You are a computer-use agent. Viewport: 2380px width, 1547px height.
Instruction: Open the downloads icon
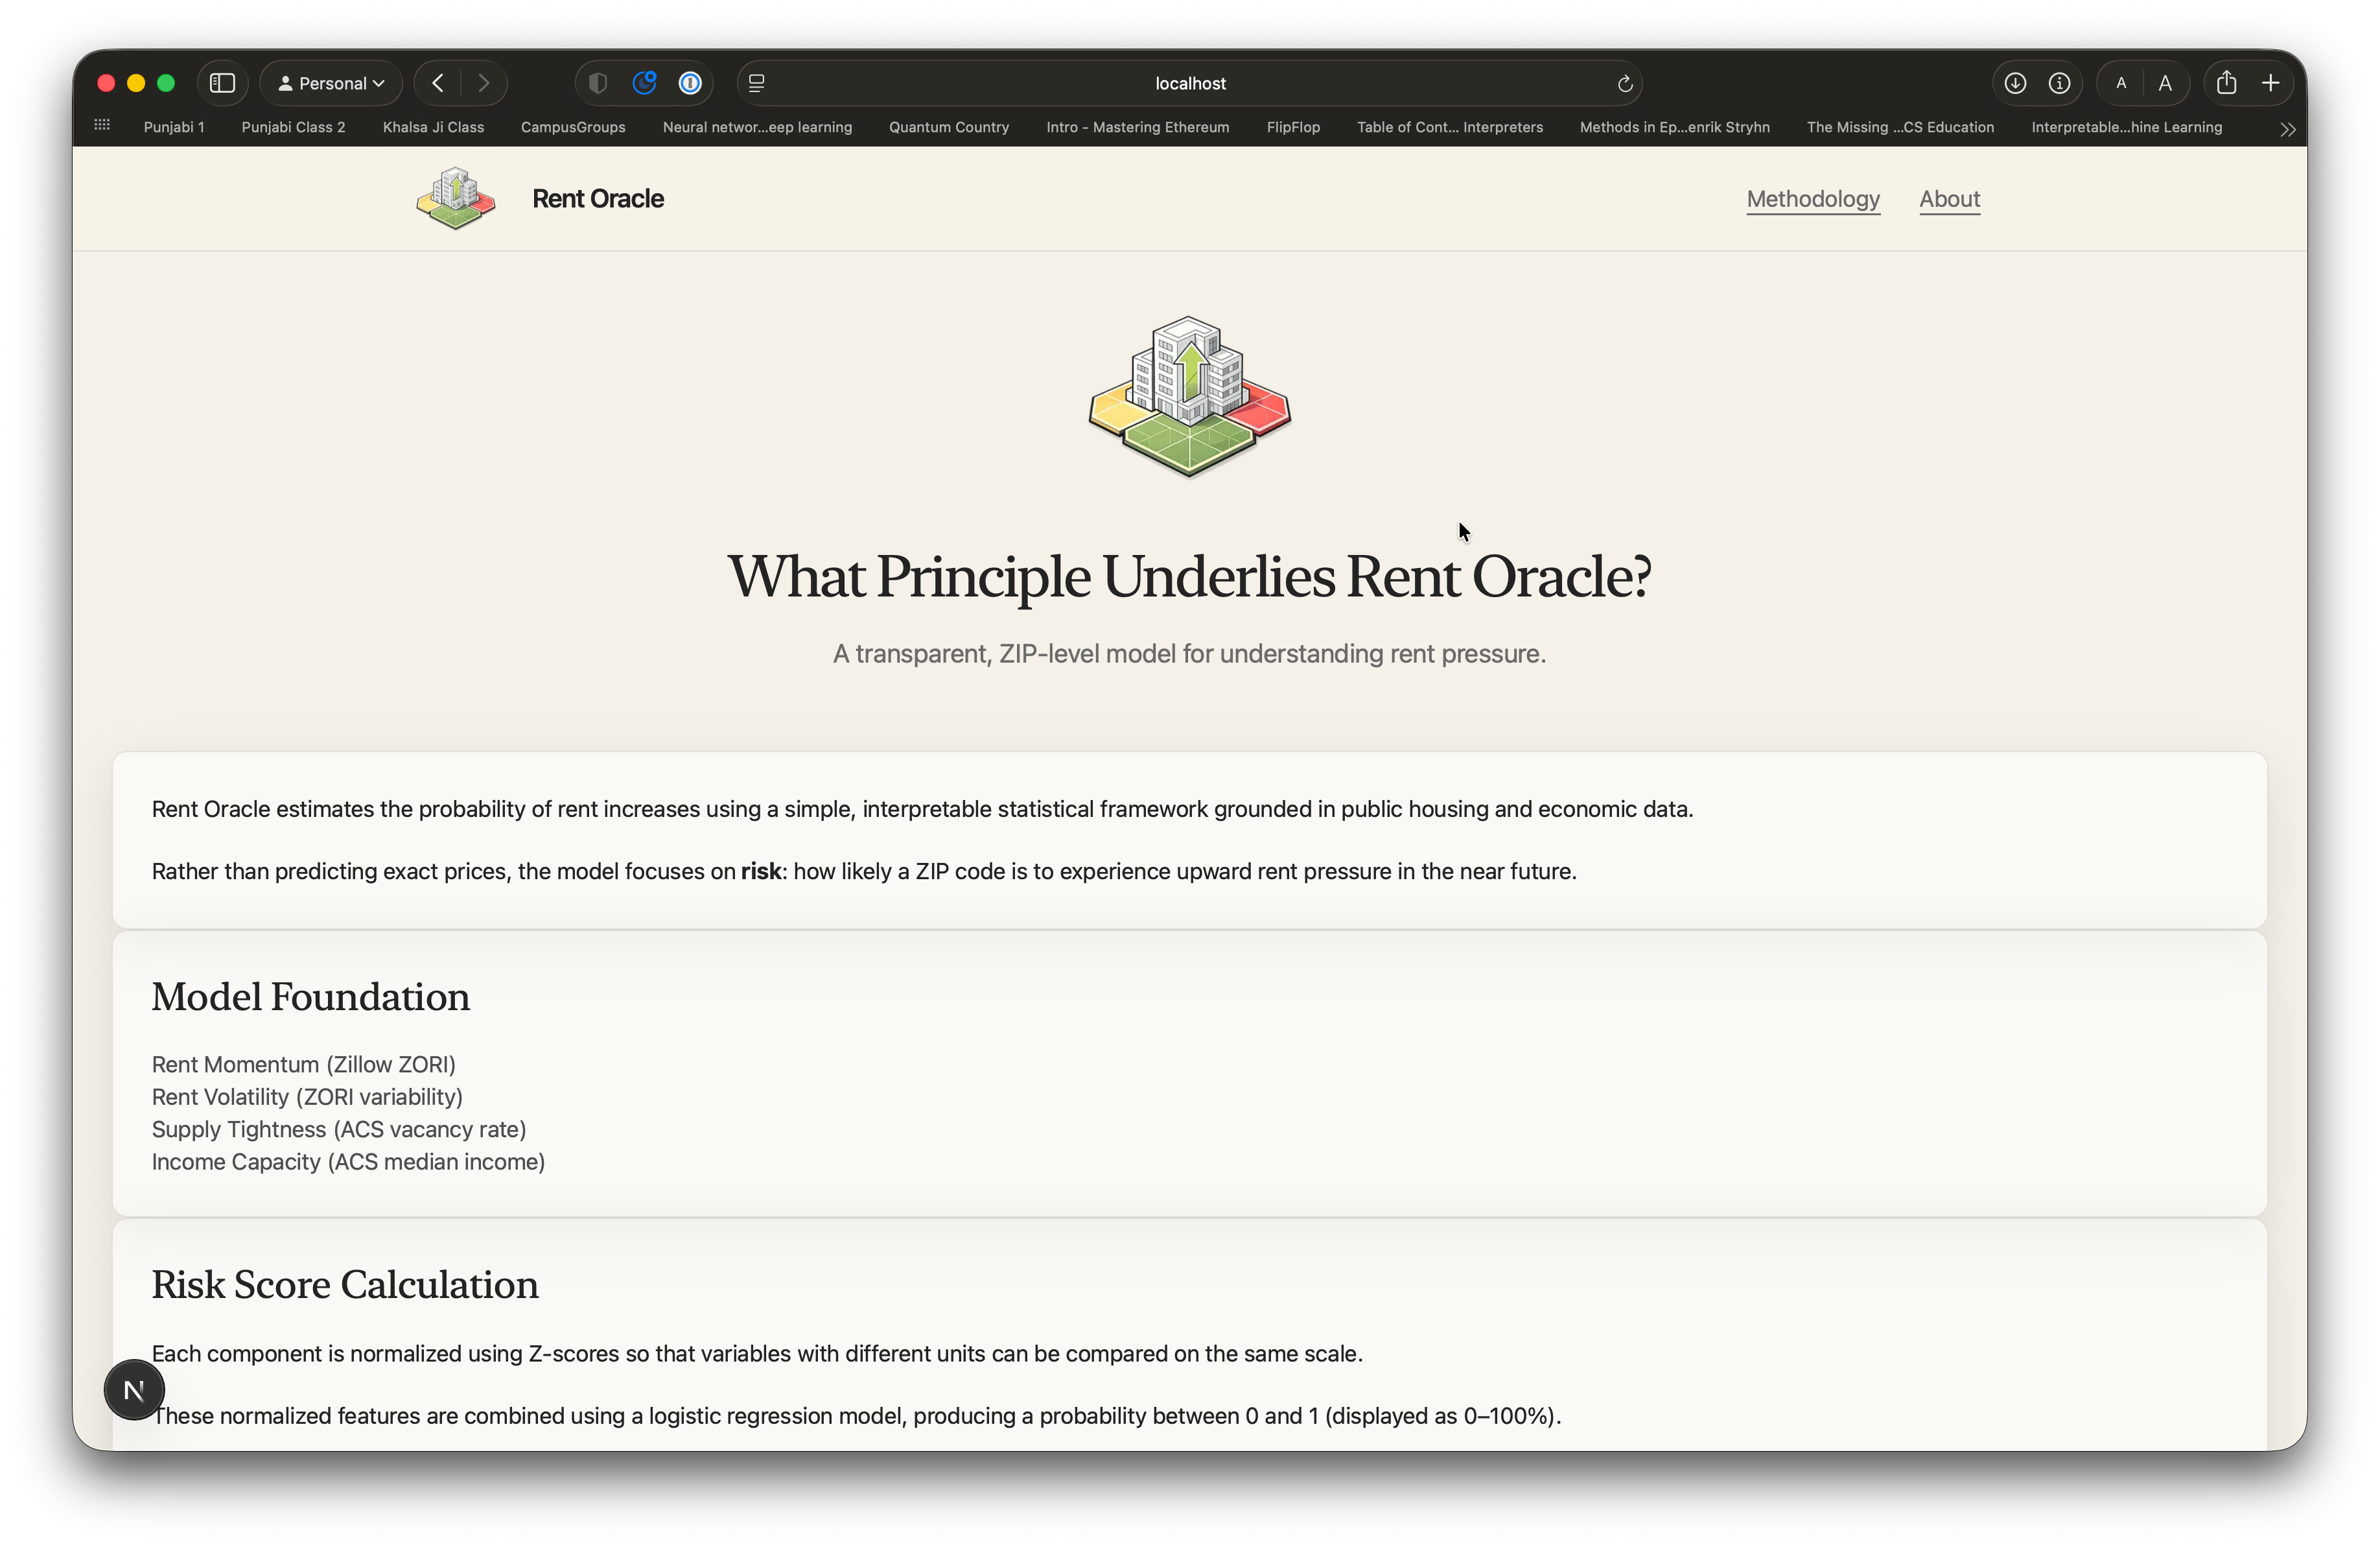click(x=2015, y=83)
